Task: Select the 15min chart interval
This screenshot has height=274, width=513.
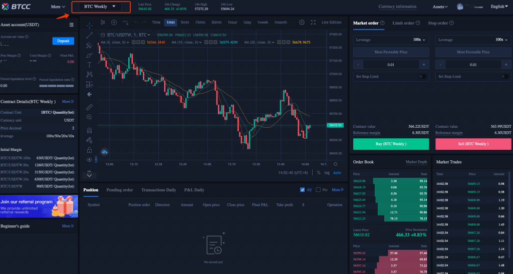Action: (x=200, y=22)
